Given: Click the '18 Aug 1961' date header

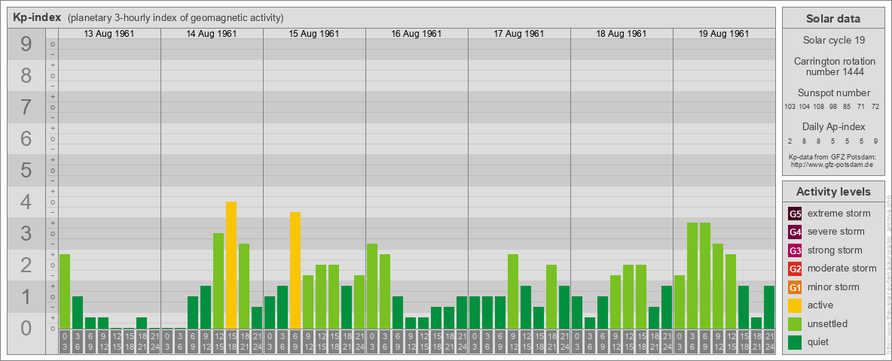Looking at the screenshot, I should (622, 34).
